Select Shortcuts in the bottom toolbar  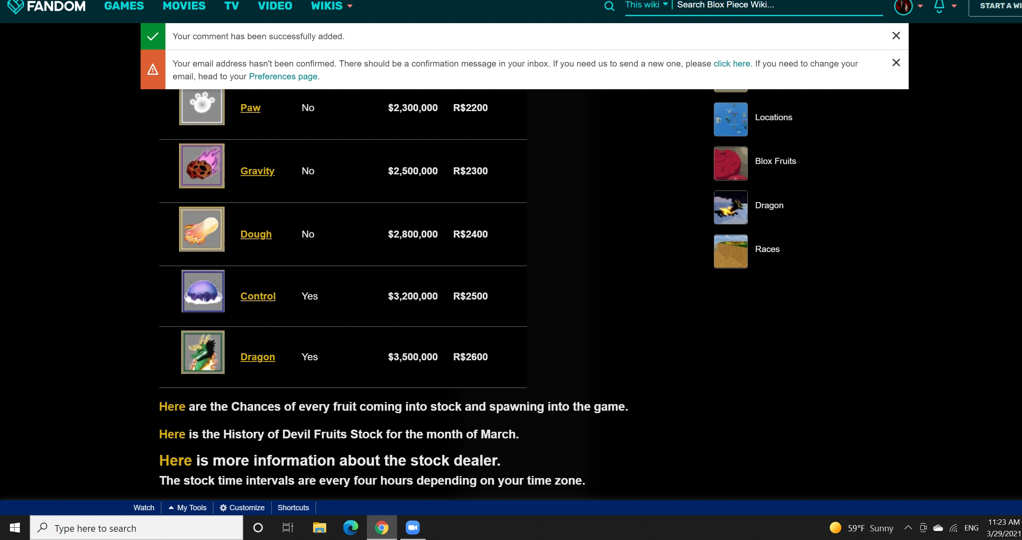click(x=293, y=508)
